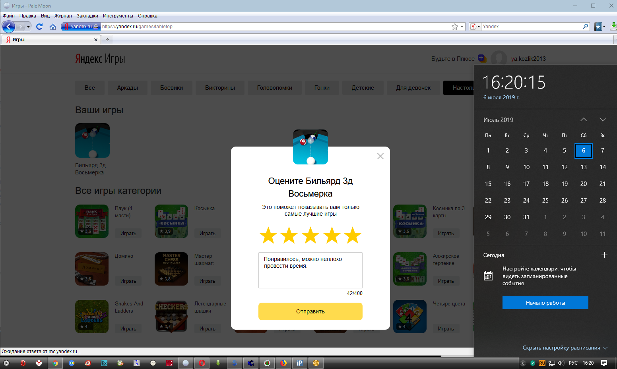Open the Инструменты menu
The width and height of the screenshot is (617, 369).
point(118,16)
